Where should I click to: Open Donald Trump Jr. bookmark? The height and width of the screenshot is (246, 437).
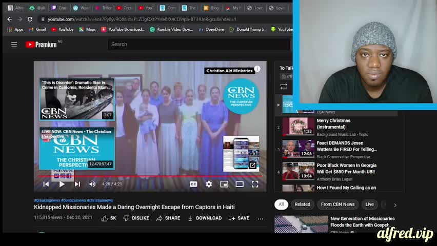[x=248, y=29]
